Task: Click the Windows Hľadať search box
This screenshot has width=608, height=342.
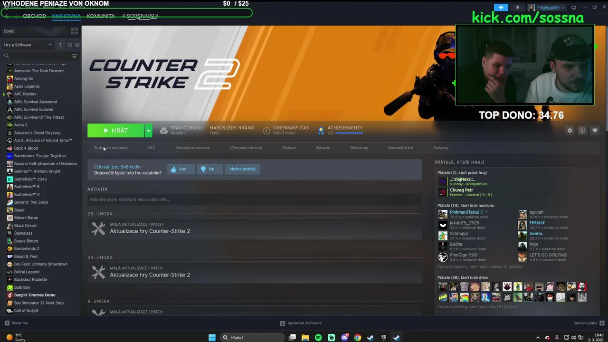Action: coord(252,338)
